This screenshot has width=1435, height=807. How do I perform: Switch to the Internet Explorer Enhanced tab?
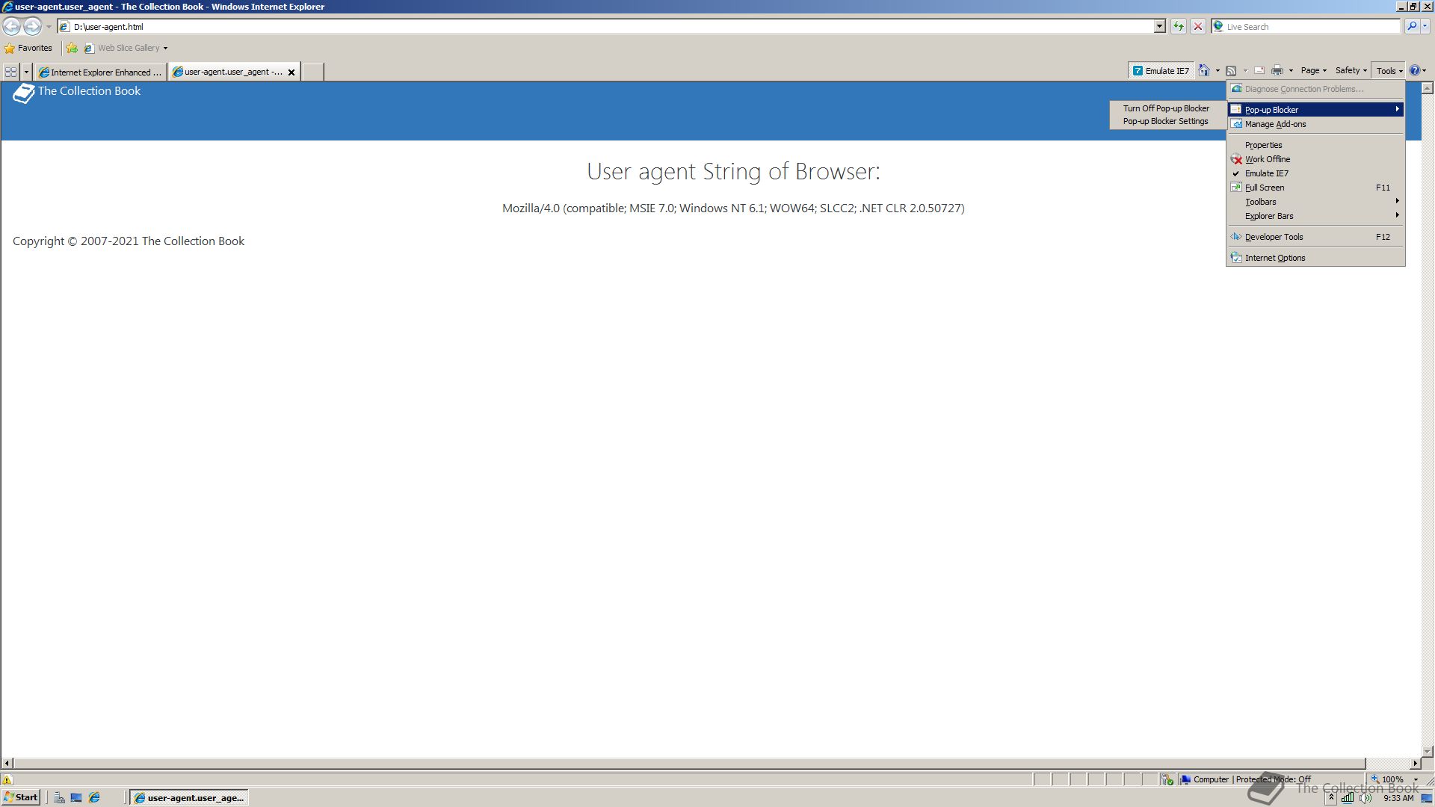point(100,72)
